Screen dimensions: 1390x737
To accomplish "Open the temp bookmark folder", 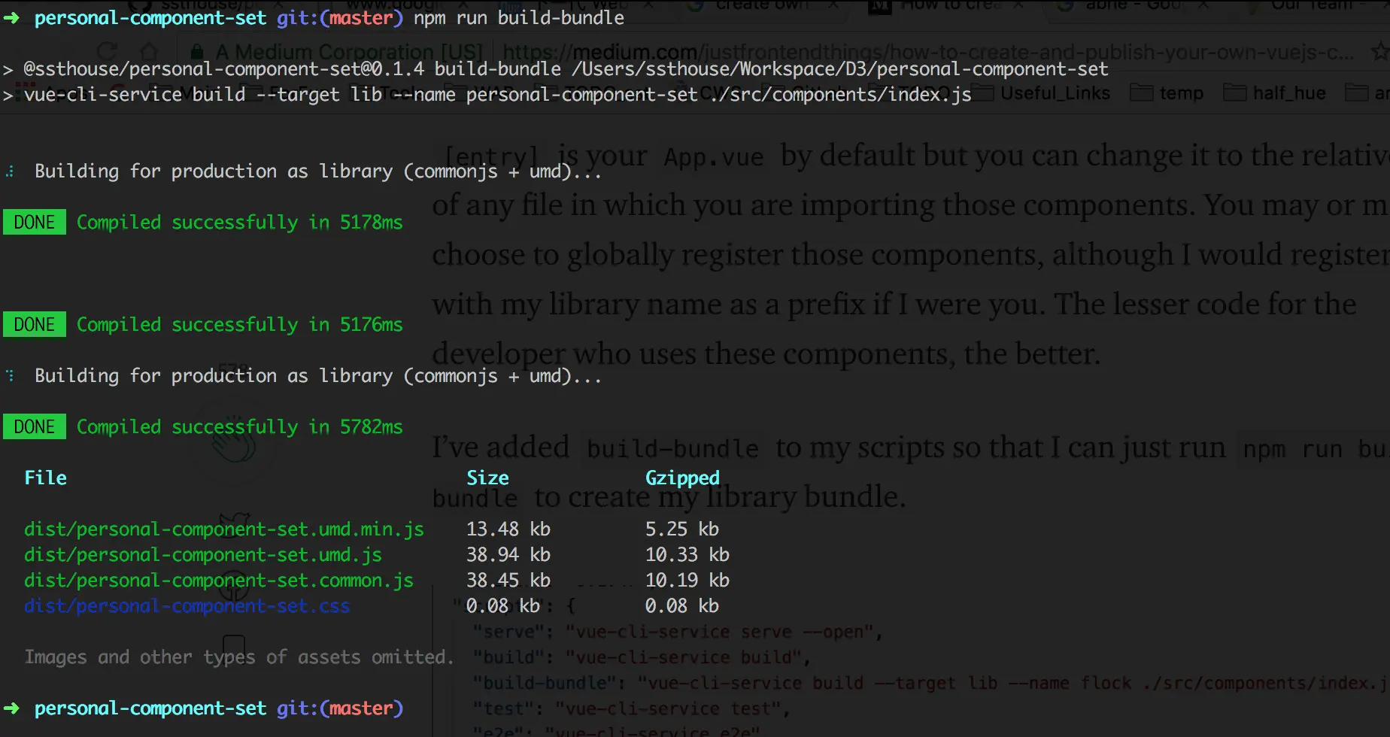I will tap(1167, 93).
